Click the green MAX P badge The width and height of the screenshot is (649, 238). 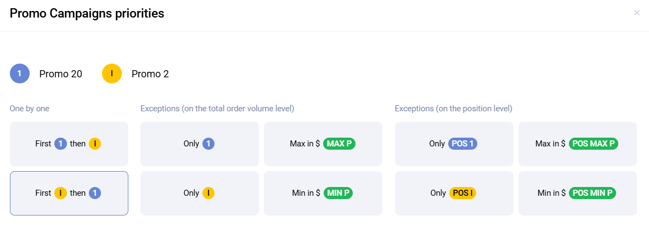[339, 144]
